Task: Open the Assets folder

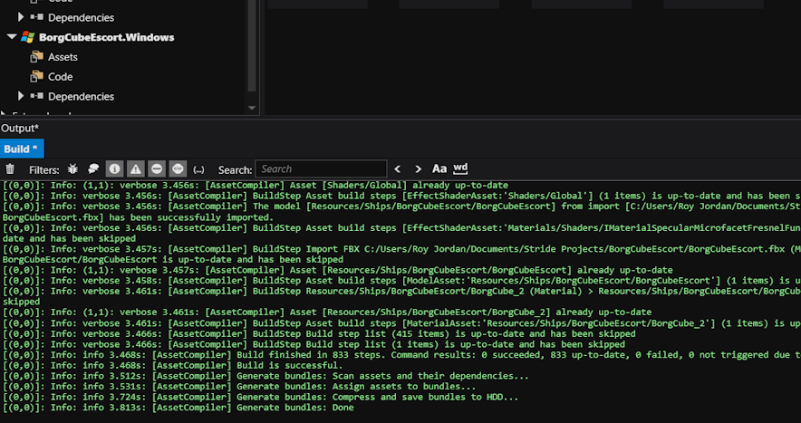Action: coord(63,57)
